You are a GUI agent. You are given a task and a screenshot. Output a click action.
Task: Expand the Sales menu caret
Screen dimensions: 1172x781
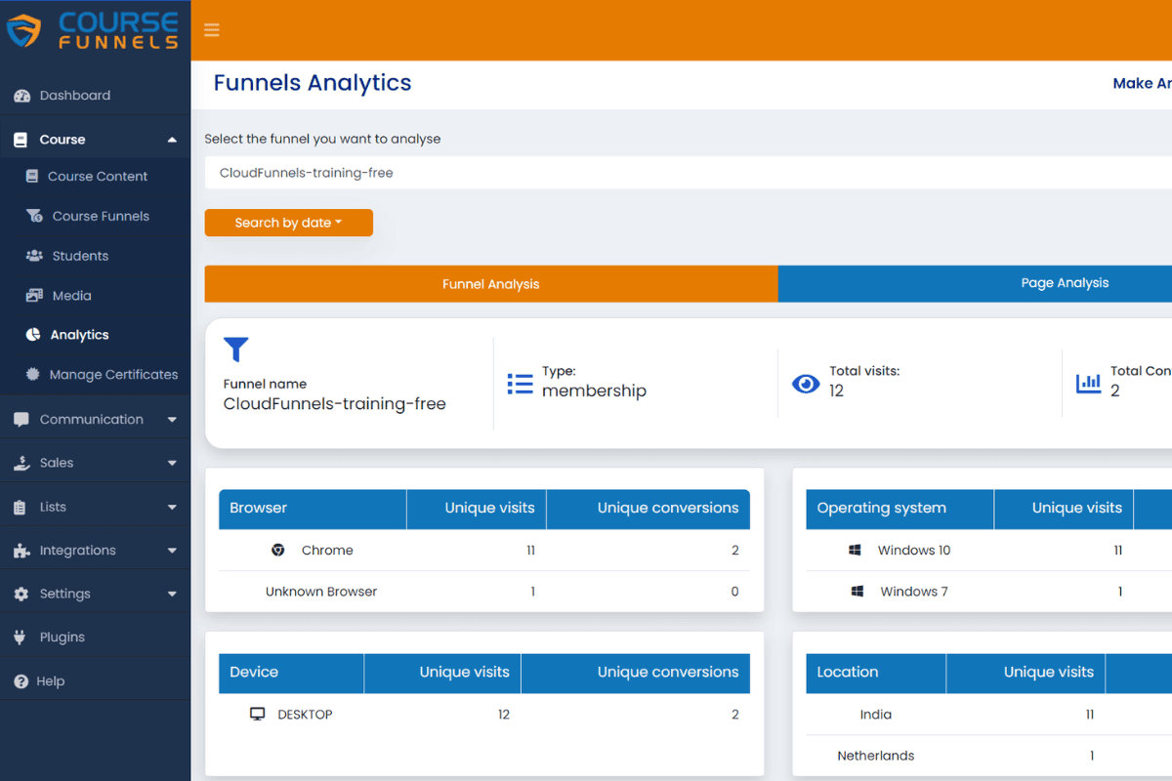click(x=172, y=463)
